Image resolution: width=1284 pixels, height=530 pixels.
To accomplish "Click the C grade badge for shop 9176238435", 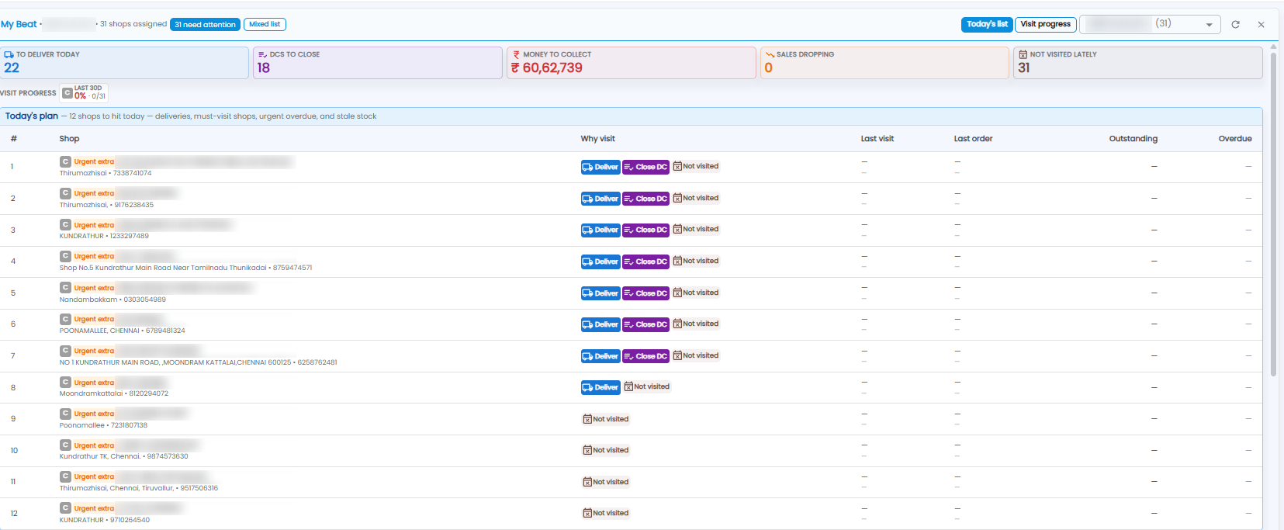I will click(x=66, y=193).
